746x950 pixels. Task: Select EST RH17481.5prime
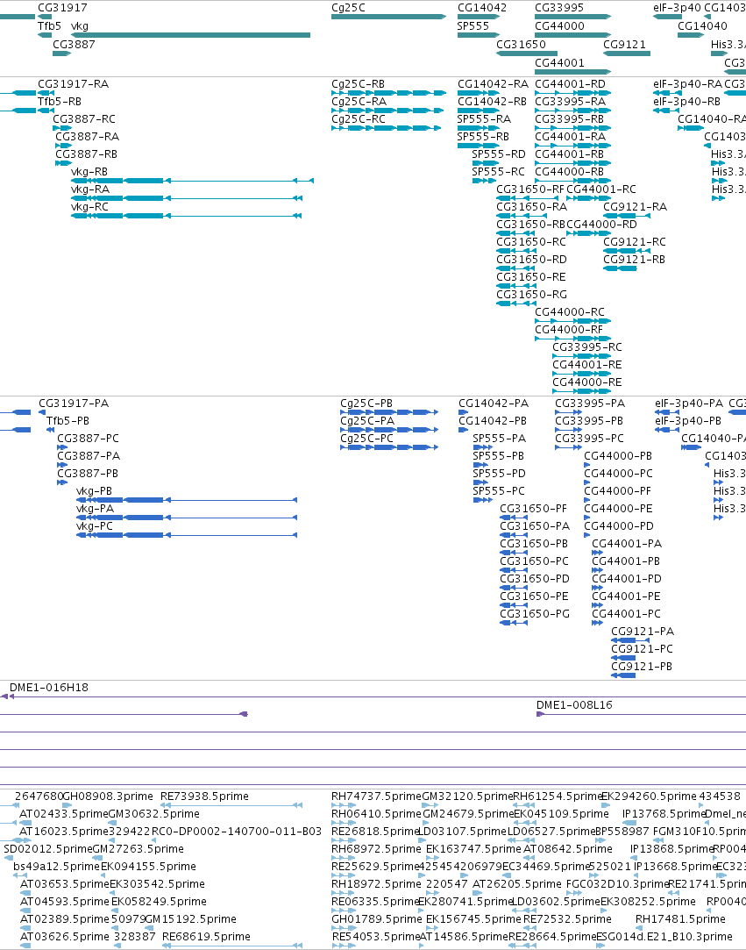point(680,919)
